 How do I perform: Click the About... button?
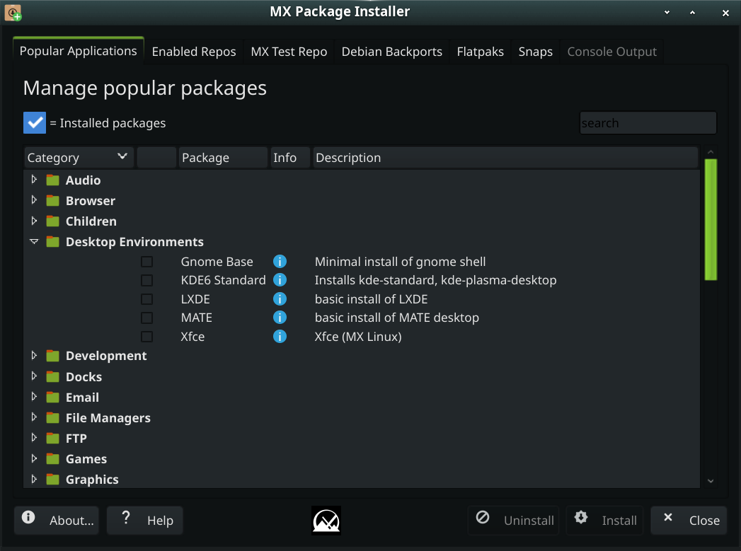pos(57,521)
